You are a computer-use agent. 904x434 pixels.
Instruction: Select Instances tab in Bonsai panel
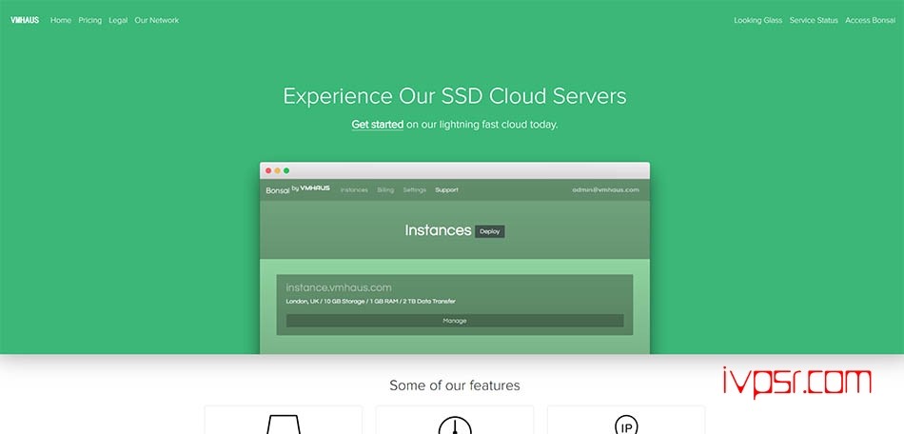coord(354,190)
